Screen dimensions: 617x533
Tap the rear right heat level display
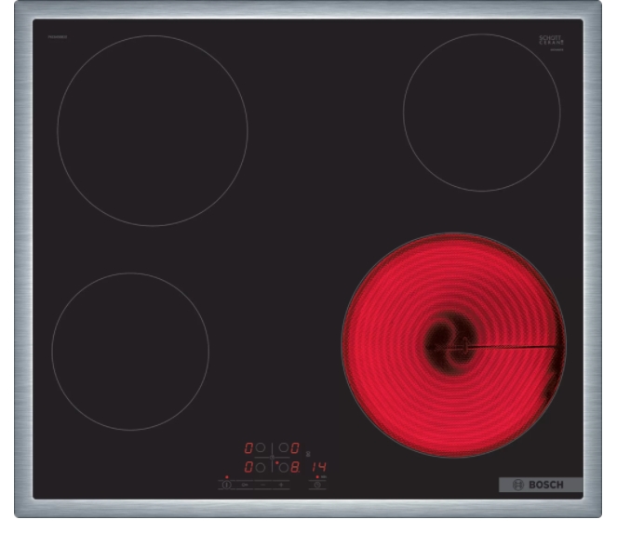pyautogui.click(x=294, y=447)
